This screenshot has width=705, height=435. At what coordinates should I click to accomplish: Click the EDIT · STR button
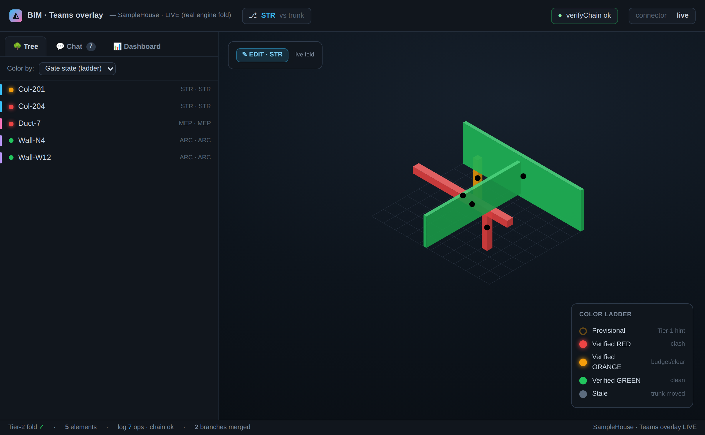pos(262,55)
